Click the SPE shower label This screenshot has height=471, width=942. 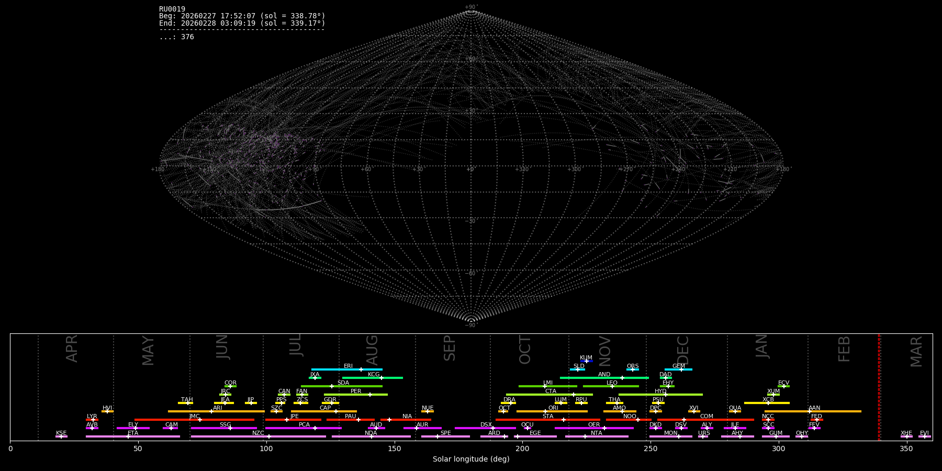(445, 433)
